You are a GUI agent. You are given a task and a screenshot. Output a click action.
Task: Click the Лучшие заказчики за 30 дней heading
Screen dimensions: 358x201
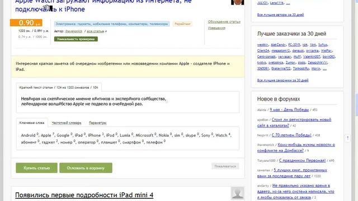[291, 33]
